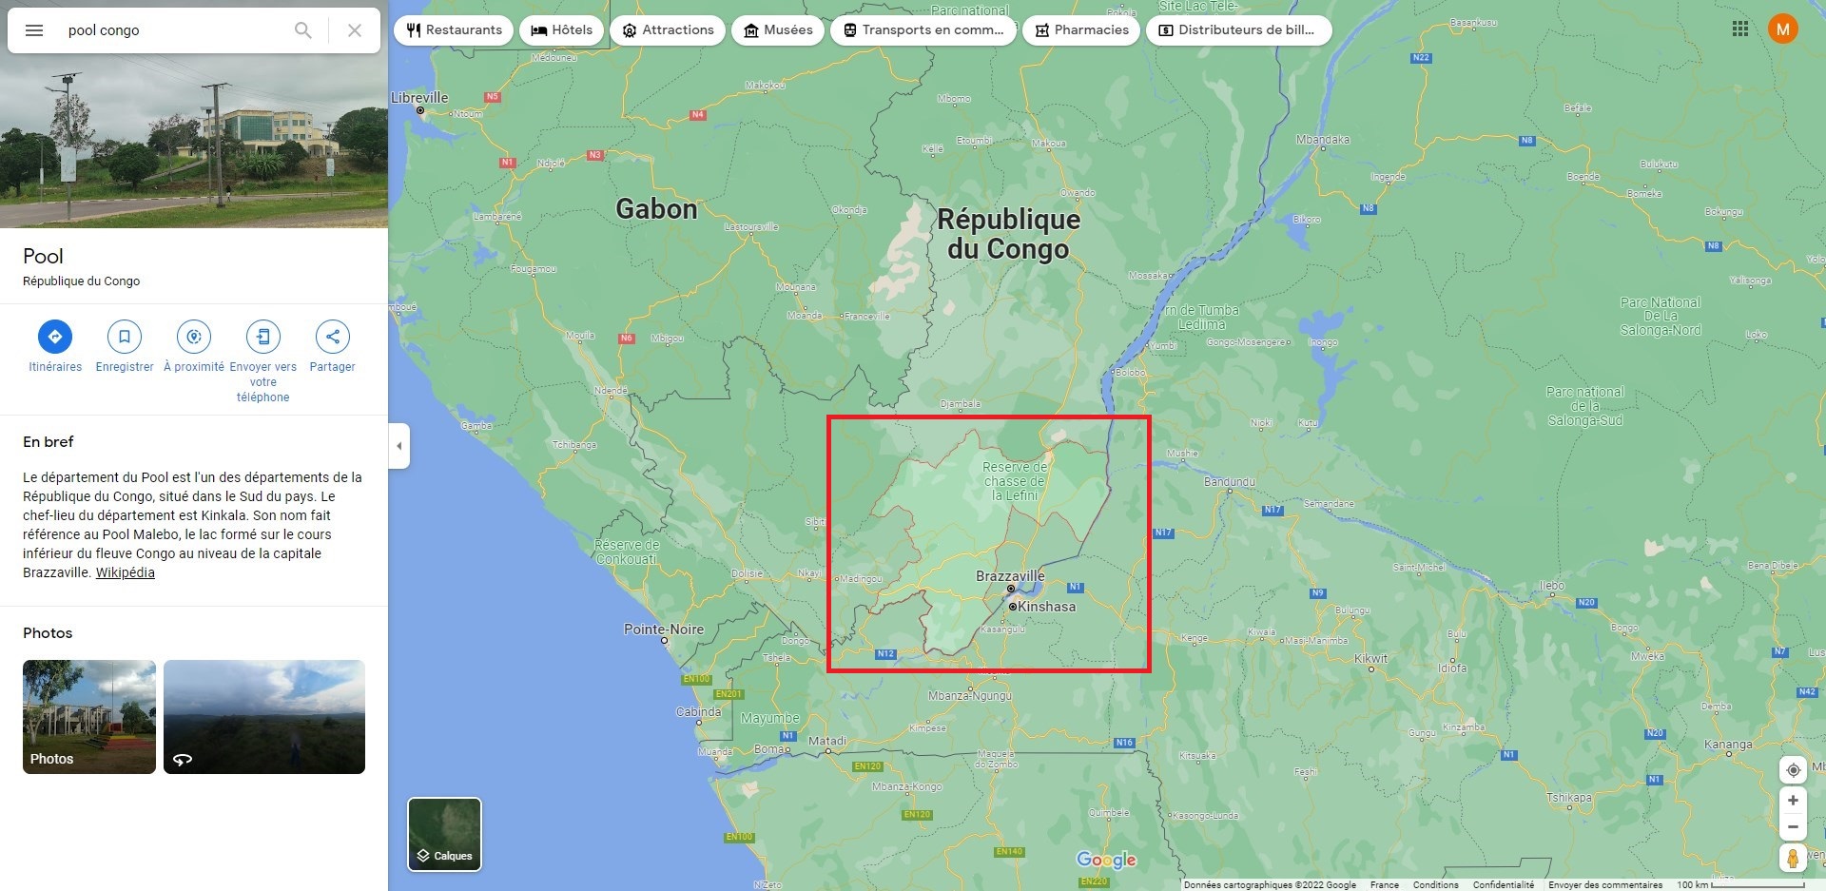
Task: Drop the Street View pegman
Action: [x=1793, y=858]
